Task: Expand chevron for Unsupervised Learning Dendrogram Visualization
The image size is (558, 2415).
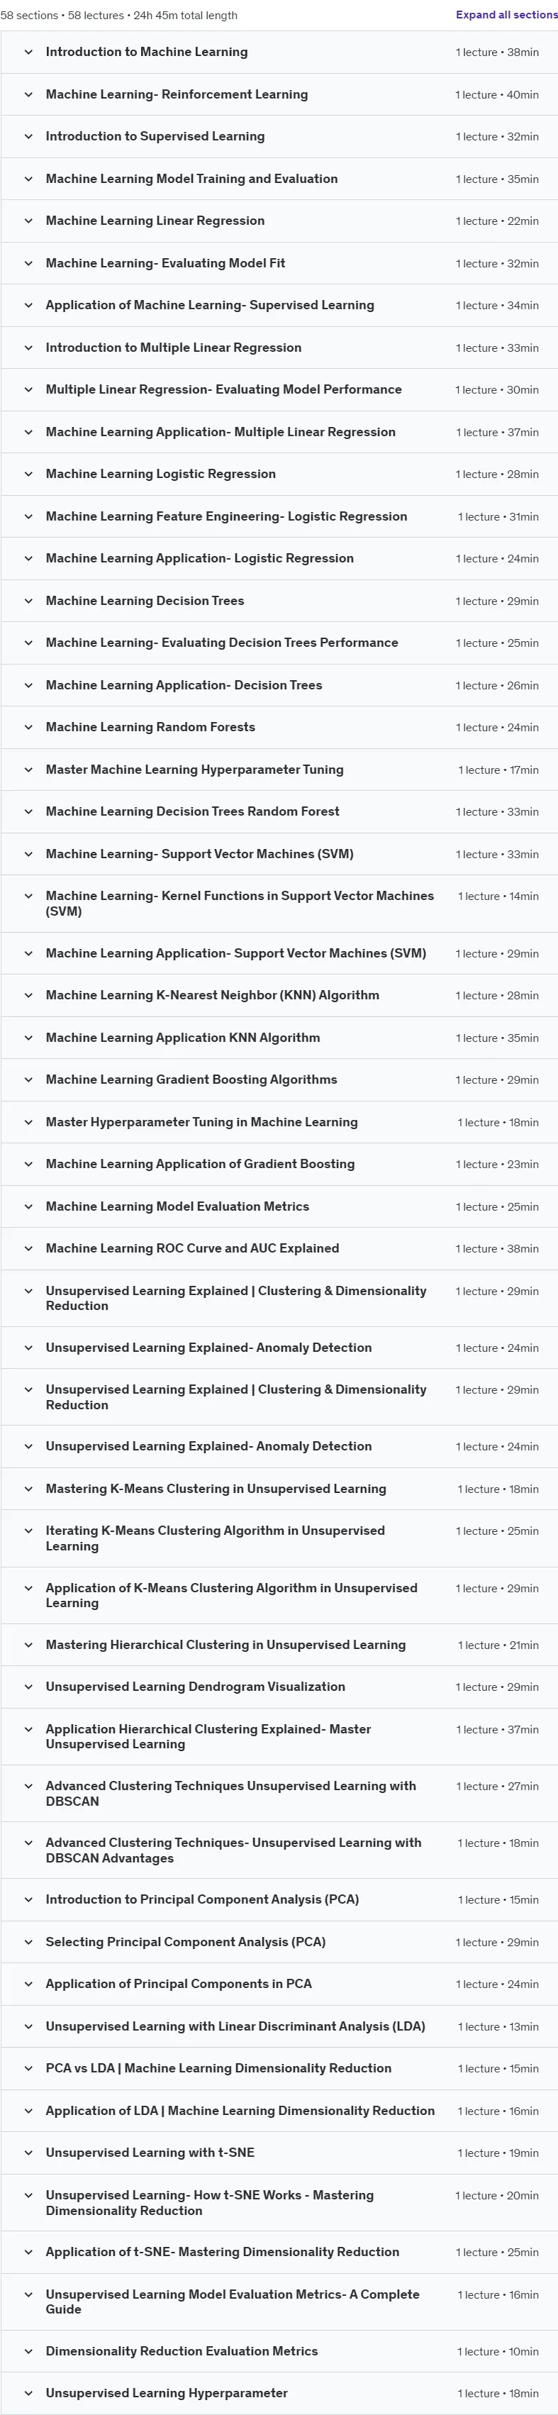Action: tap(28, 1687)
